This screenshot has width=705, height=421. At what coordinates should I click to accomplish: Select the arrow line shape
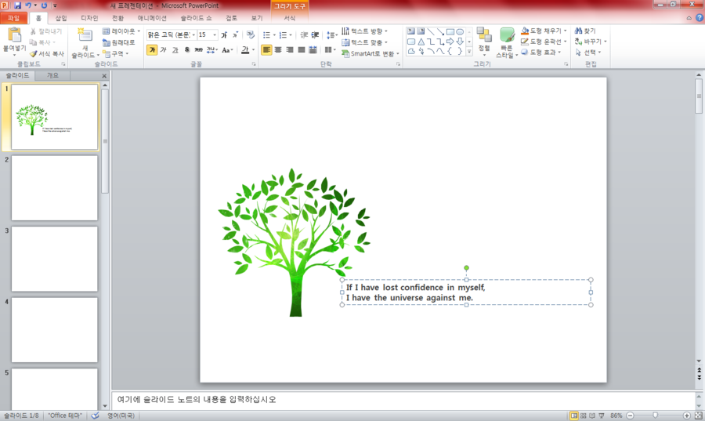(440, 31)
